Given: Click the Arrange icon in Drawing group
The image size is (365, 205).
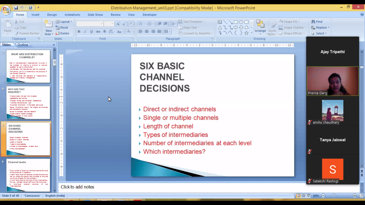Looking at the screenshot, I should coord(260,27).
